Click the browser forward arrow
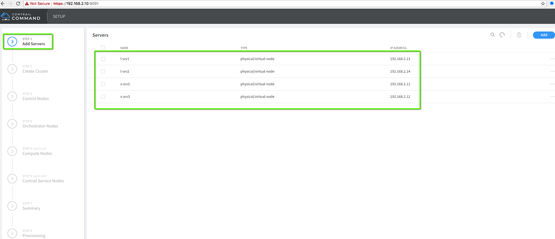555x239 pixels. (10, 4)
